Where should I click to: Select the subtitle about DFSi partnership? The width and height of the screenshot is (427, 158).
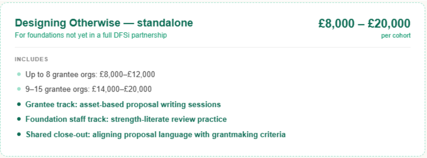point(91,35)
